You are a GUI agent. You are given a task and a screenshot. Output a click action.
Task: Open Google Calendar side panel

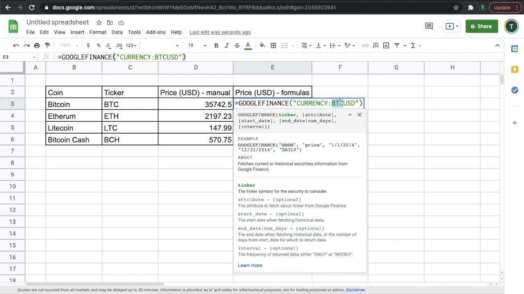515,49
